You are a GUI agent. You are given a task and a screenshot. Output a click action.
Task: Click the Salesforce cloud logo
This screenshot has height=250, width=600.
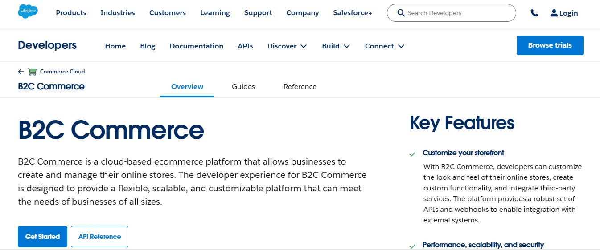click(28, 11)
